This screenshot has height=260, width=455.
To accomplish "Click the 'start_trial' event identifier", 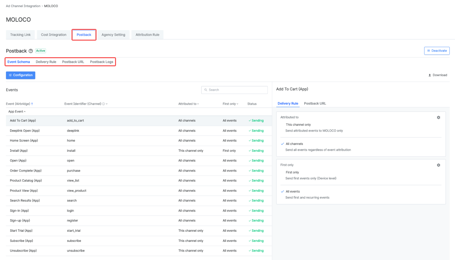I will coord(74,231).
